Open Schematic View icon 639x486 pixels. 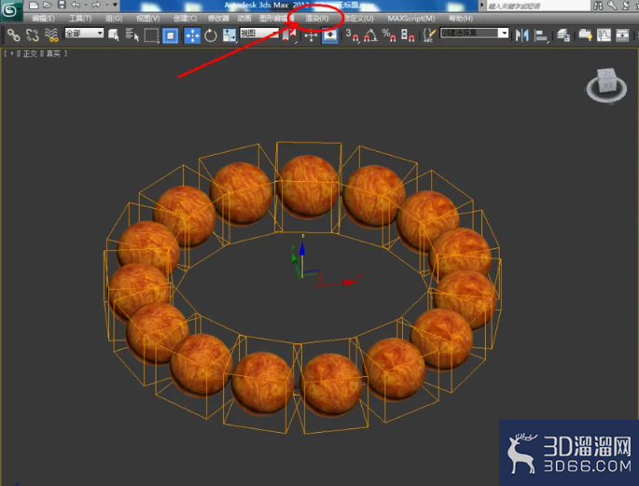coord(622,35)
